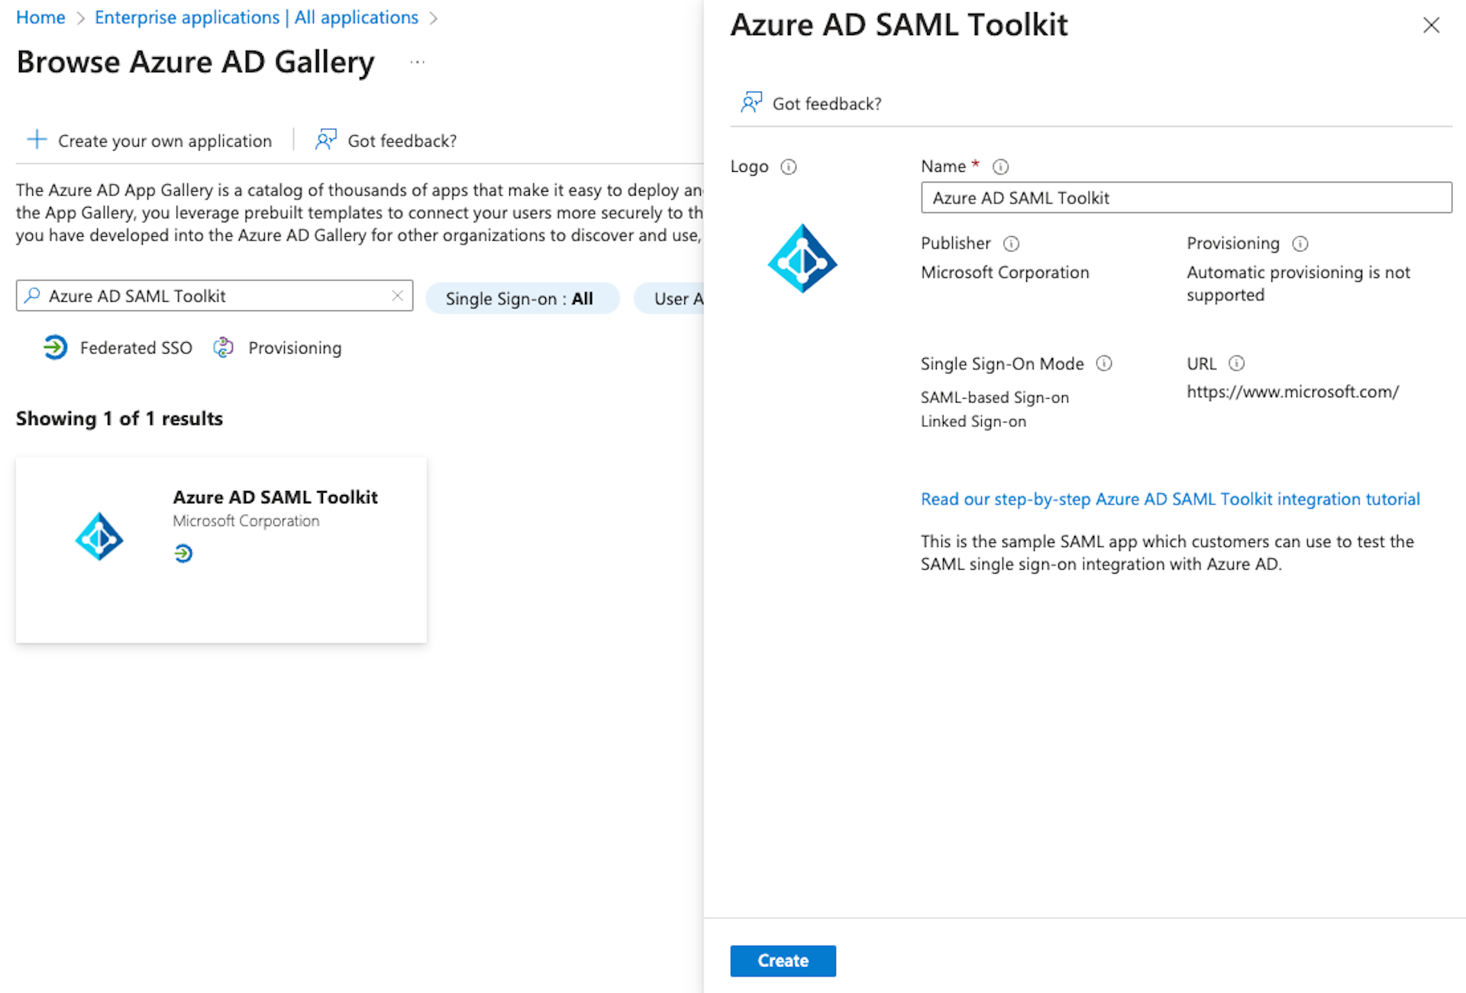Screen dimensions: 1466x993
Task: Open the Single Sign-on : All filter
Action: click(522, 299)
